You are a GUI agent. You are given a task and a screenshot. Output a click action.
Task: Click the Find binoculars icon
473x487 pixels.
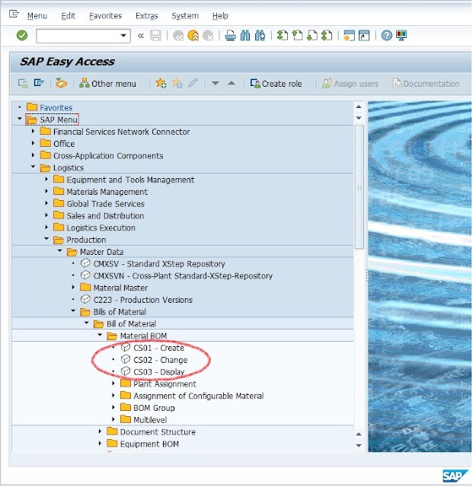point(245,36)
